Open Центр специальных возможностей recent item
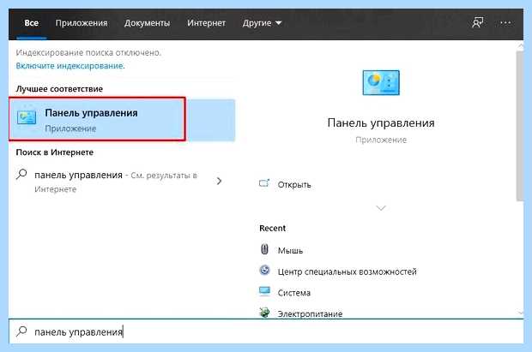532x352 pixels. click(x=348, y=271)
